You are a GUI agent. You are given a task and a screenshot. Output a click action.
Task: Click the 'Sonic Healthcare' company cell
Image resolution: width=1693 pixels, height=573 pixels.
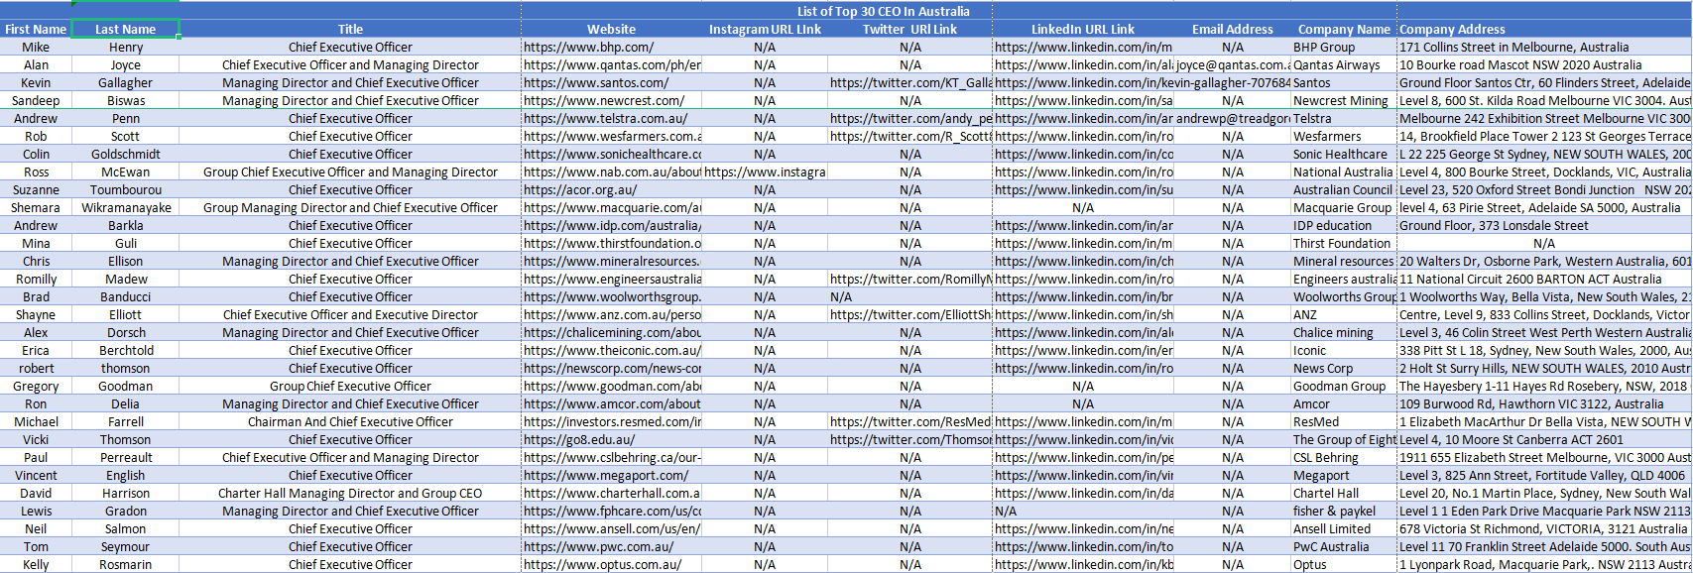(1344, 154)
